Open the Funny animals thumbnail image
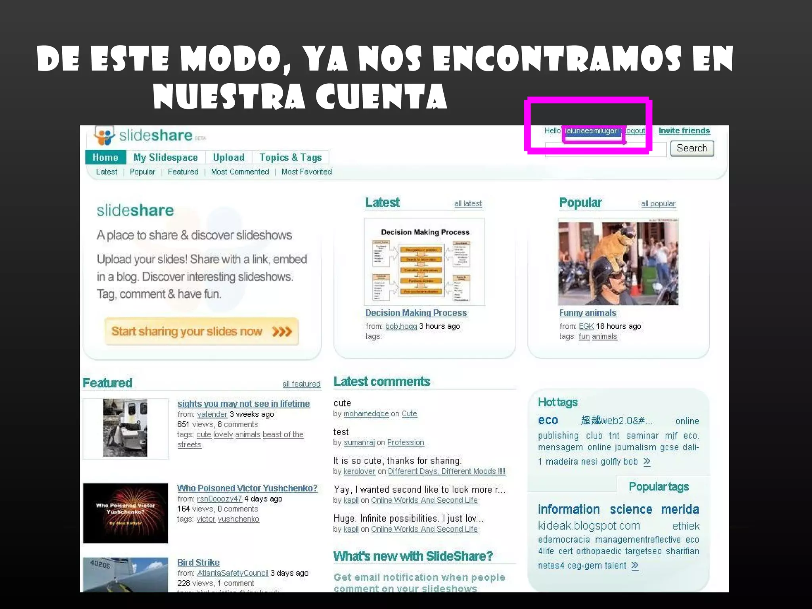 pos(618,262)
